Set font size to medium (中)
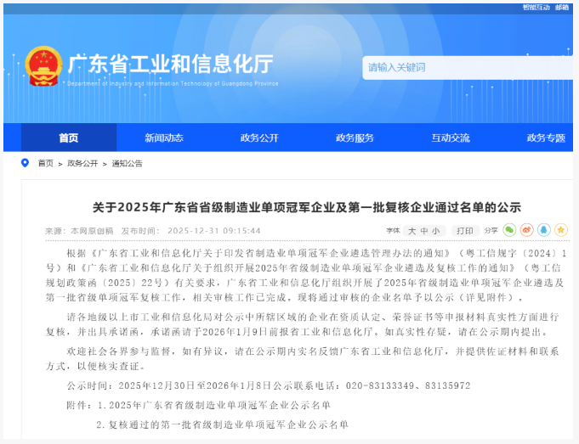 tap(424, 231)
